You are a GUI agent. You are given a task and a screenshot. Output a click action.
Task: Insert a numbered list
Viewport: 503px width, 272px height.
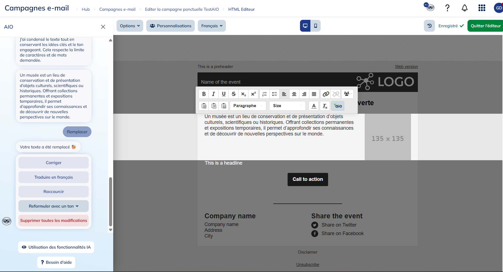[264, 94]
